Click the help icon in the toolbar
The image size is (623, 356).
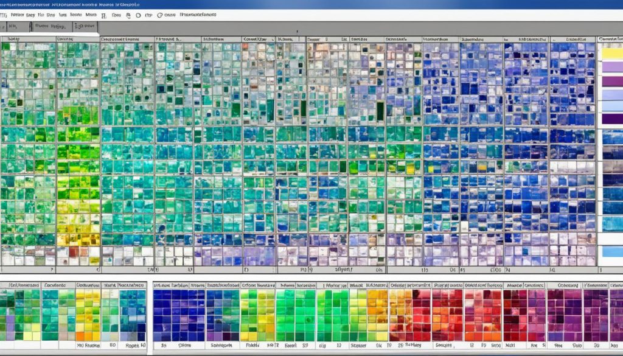tap(148, 15)
